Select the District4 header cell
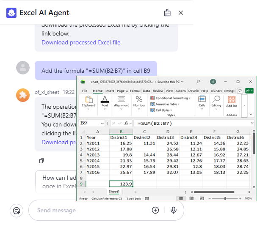The image size is (257, 225). pos(191,137)
